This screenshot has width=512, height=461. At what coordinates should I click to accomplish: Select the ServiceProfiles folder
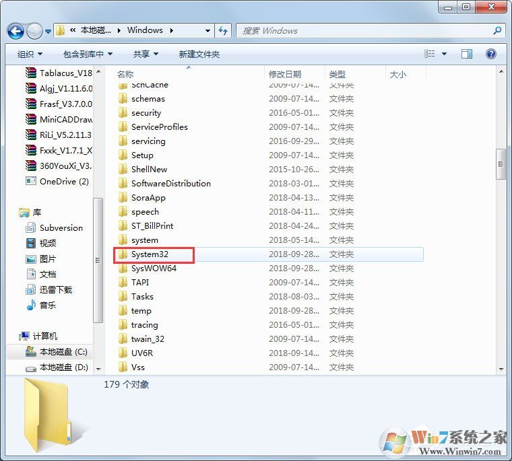(153, 127)
